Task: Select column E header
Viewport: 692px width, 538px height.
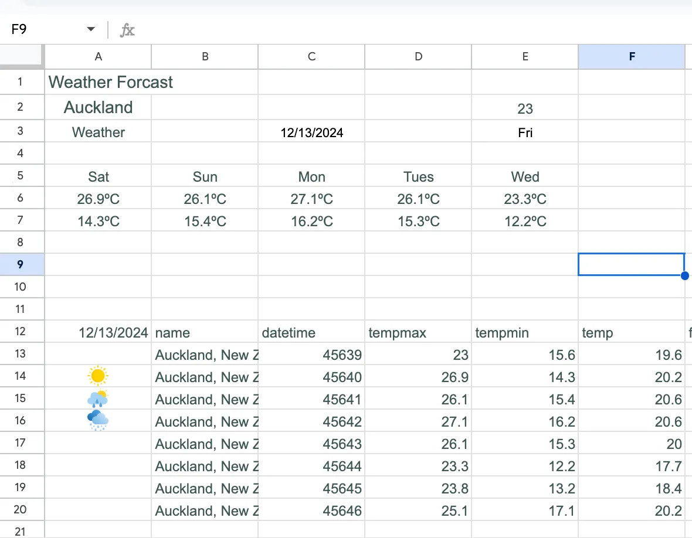Action: tap(525, 56)
